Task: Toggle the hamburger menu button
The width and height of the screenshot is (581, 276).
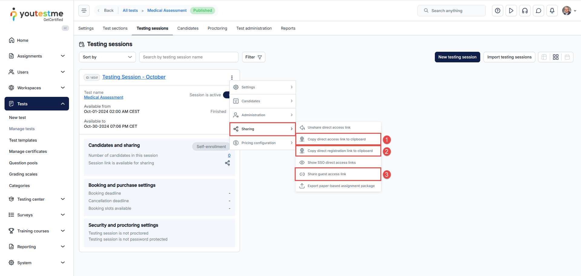Action: pos(84,11)
